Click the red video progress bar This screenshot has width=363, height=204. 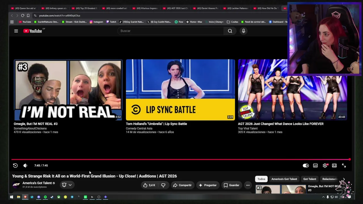pyautogui.click(x=180, y=160)
